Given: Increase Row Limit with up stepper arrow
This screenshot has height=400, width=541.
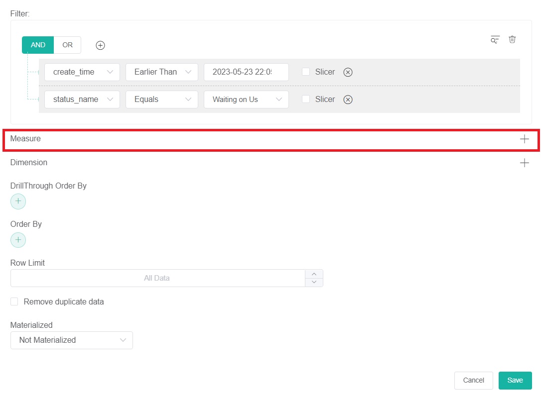Looking at the screenshot, I should (314, 274).
